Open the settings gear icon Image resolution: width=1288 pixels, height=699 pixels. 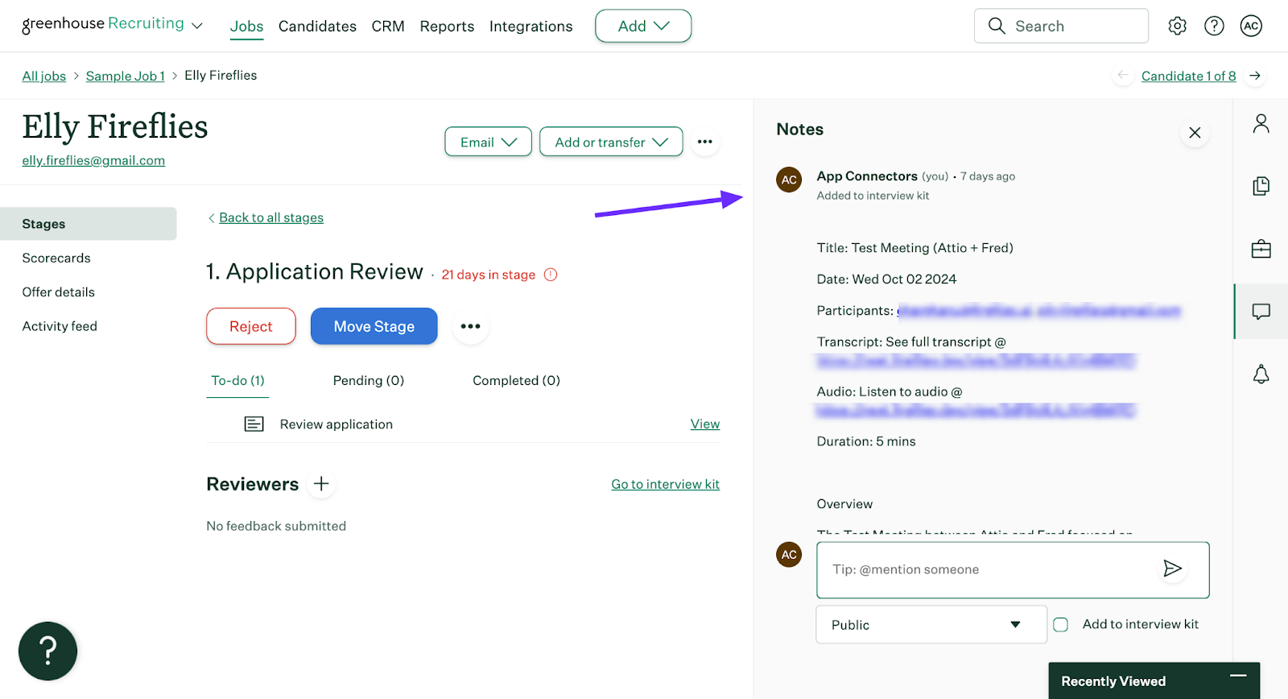click(x=1177, y=26)
